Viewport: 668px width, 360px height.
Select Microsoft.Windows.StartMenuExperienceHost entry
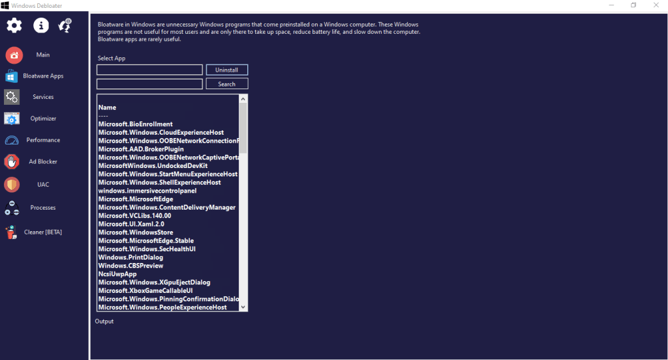pos(168,174)
